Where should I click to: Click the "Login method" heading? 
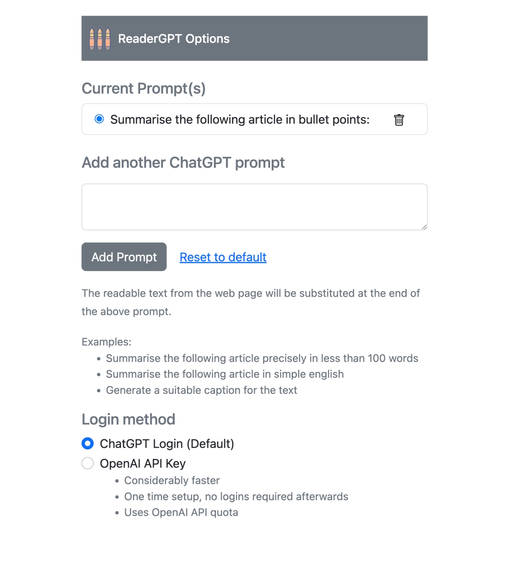click(128, 419)
